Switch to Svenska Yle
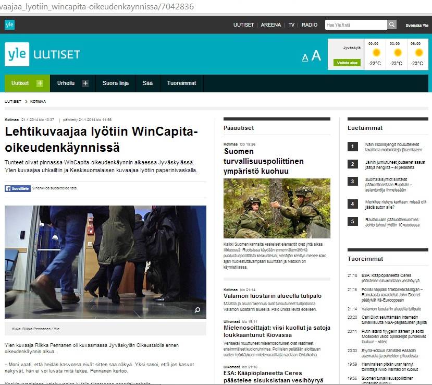This screenshot has width=432, height=385. [416, 25]
